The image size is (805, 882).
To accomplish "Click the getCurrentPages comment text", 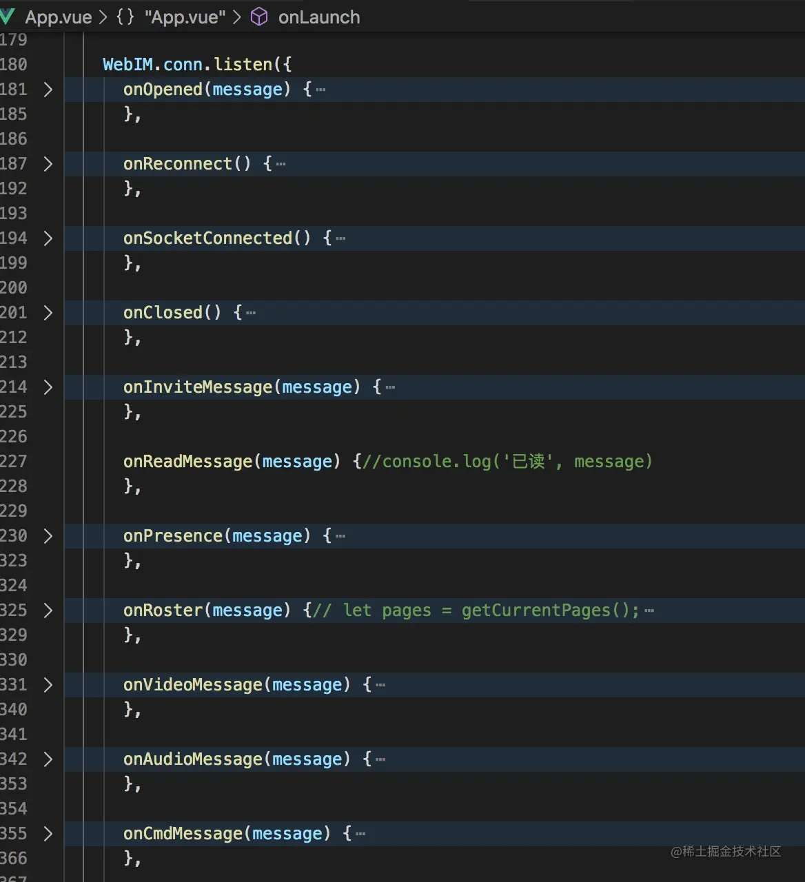I will tap(476, 611).
